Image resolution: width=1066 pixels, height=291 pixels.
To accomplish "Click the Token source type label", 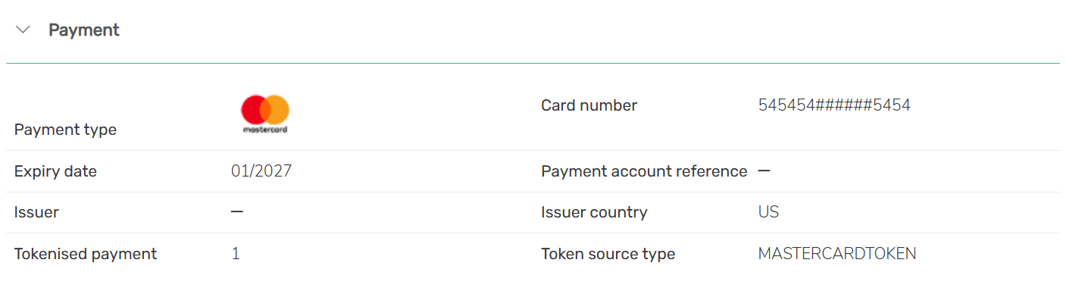I will coord(608,254).
